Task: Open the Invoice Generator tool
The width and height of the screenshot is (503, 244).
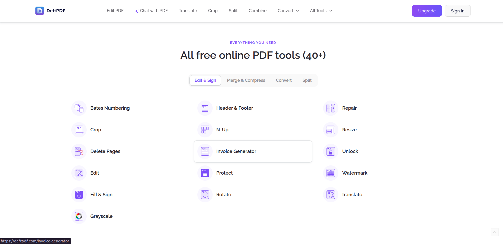Action: click(236, 151)
